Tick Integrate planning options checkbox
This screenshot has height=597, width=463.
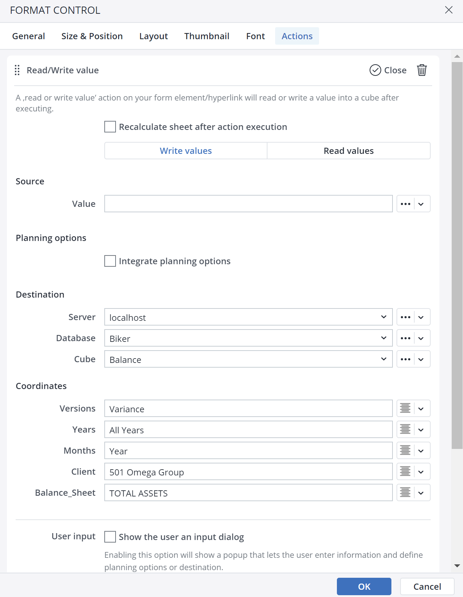110,261
